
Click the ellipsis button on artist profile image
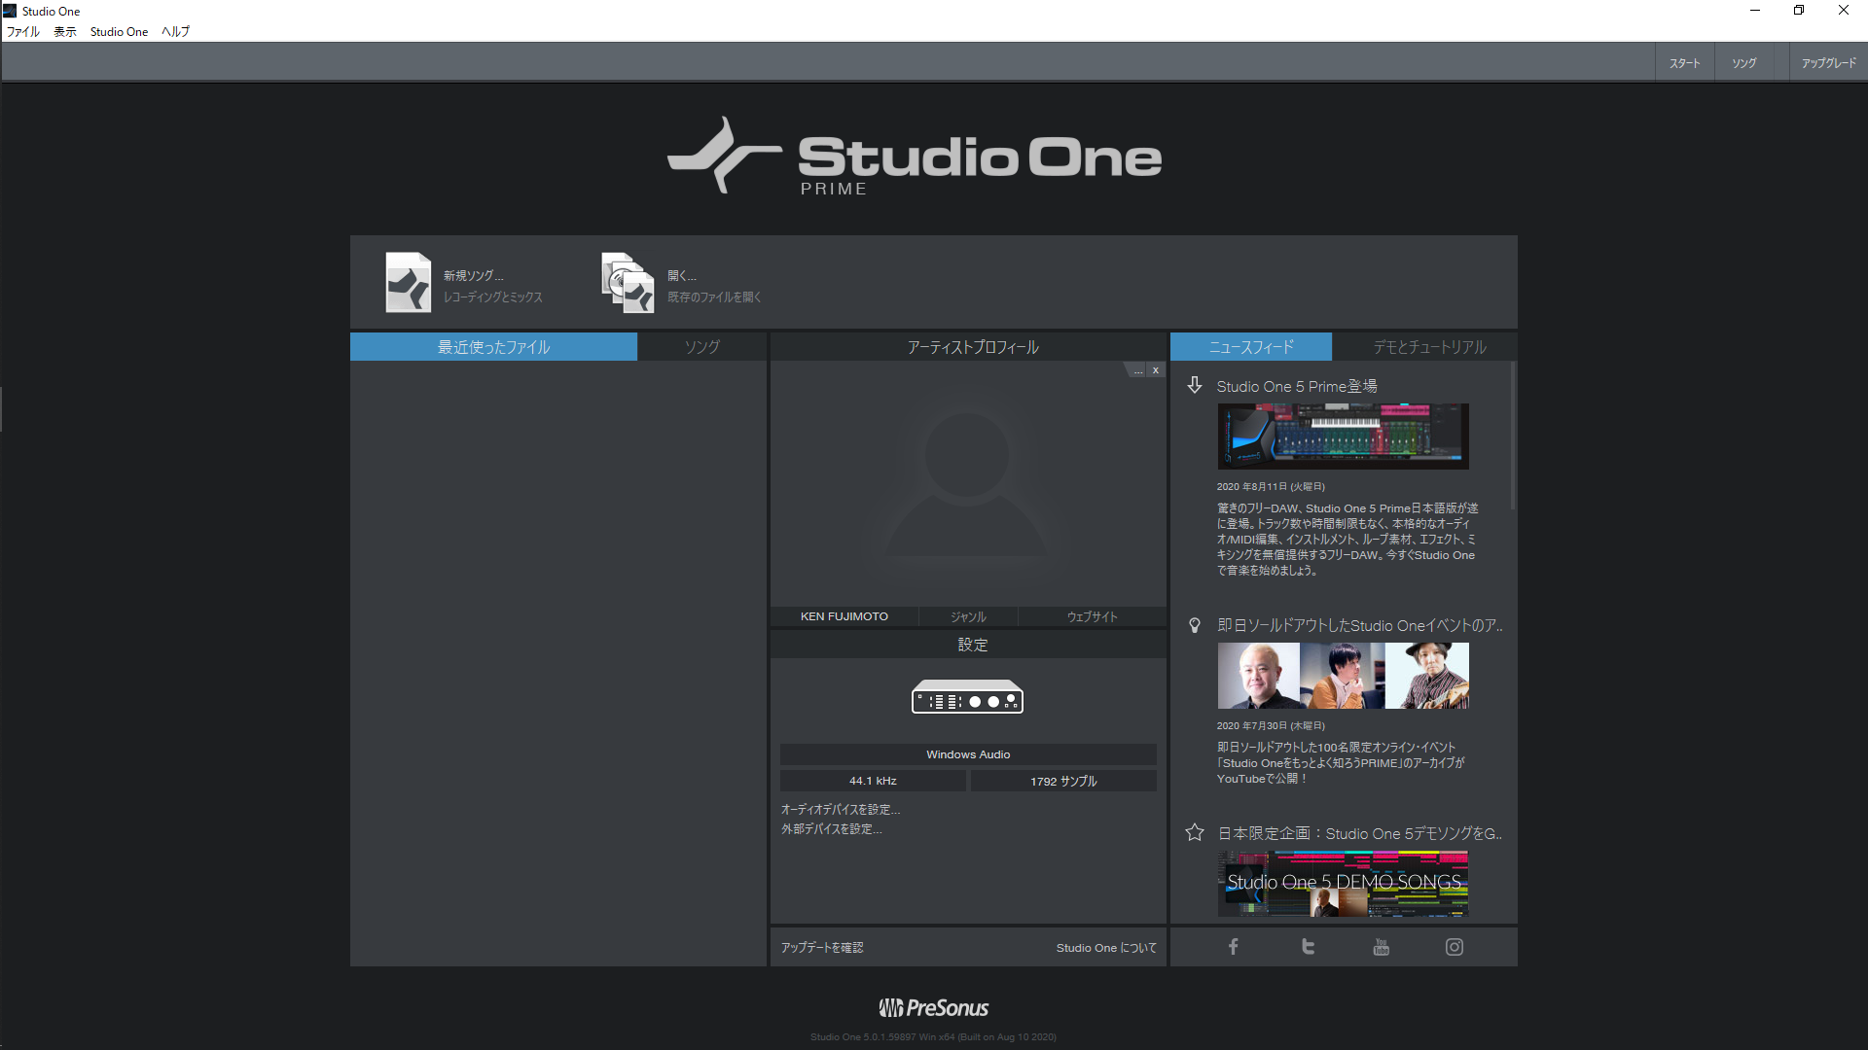1137,370
